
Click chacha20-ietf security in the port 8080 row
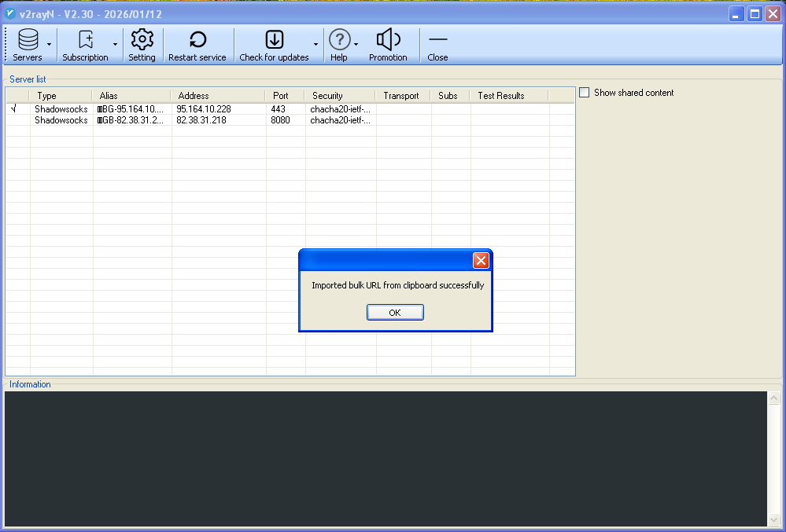click(341, 120)
